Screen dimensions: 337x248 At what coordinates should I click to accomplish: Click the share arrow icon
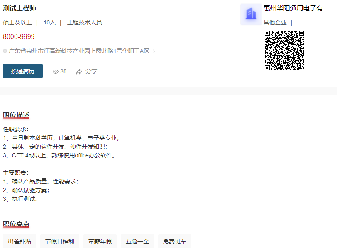(79, 72)
